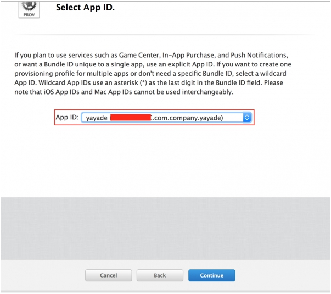The height and width of the screenshot is (294, 331).
Task: Click the blue up-down arrows on App ID selector
Action: [246, 118]
